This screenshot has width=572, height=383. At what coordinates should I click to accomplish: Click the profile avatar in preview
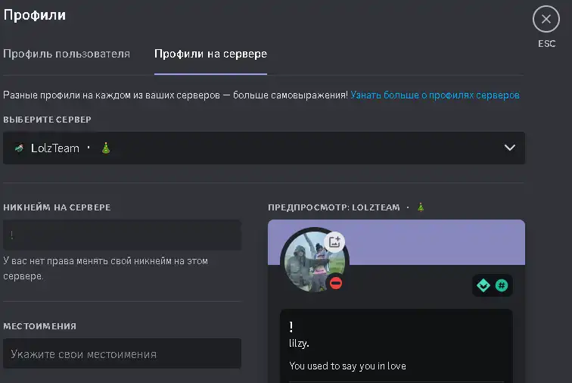(315, 261)
